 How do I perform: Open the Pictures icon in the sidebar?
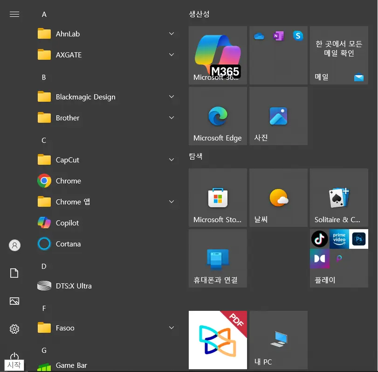point(14,301)
